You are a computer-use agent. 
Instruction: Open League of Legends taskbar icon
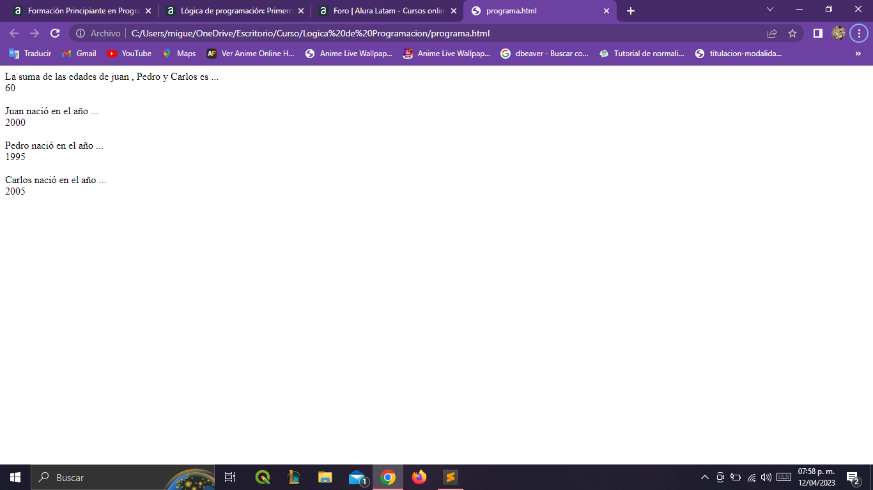pyautogui.click(x=294, y=477)
